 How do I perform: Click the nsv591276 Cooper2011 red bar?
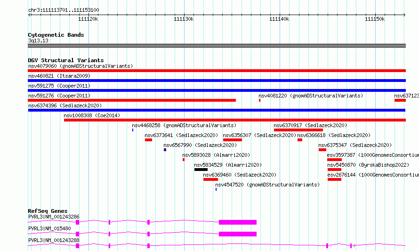click(x=132, y=100)
